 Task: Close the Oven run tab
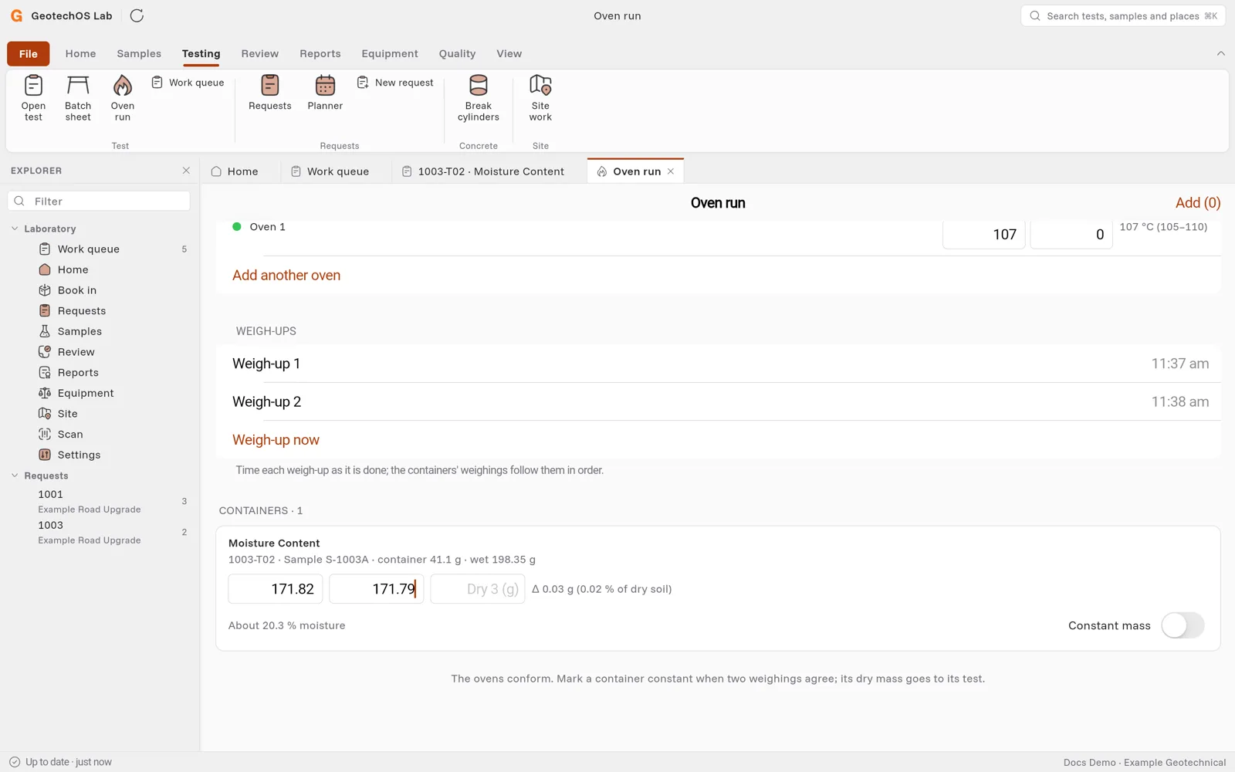[x=671, y=171]
